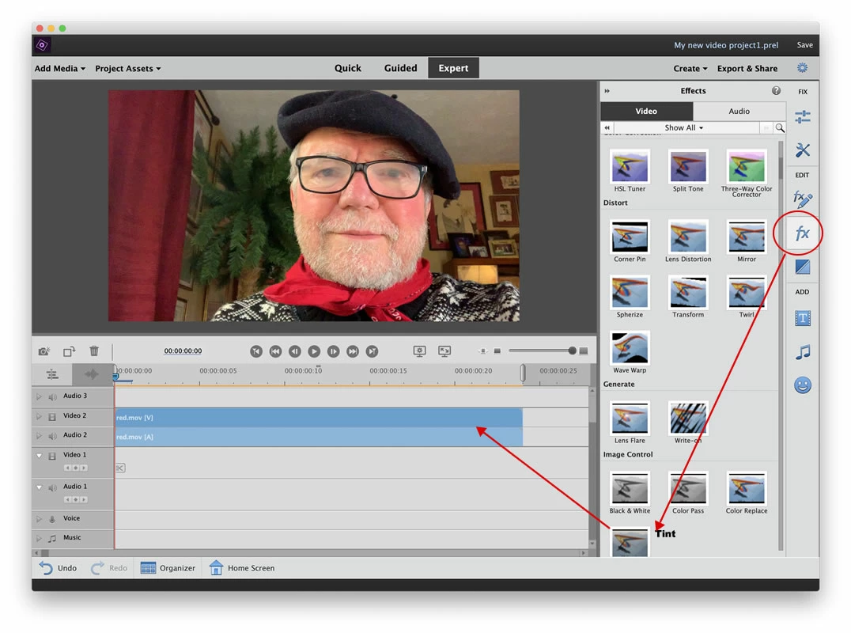Screen dimensions: 851x633
Task: Add keyframe on Video 1 track
Action: (x=75, y=468)
